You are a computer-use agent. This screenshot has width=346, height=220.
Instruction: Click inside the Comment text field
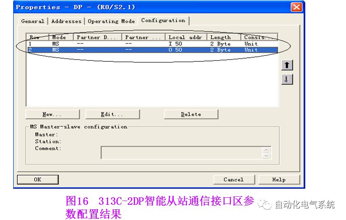(x=181, y=152)
